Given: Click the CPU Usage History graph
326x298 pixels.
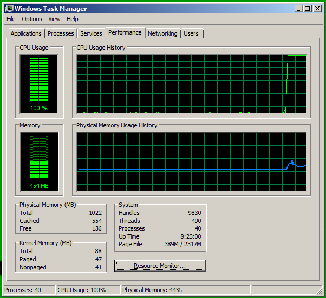Looking at the screenshot, I should pyautogui.click(x=192, y=84).
